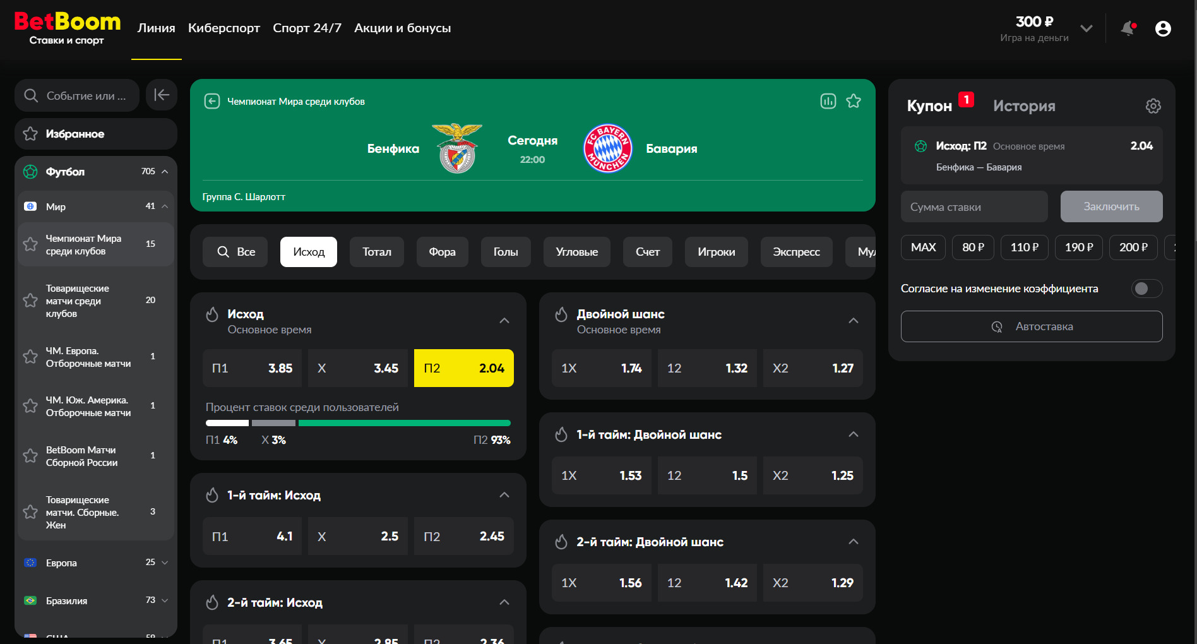
Task: Favorite Товарищеские матчи. Сборные. Жен star
Action: 30,512
